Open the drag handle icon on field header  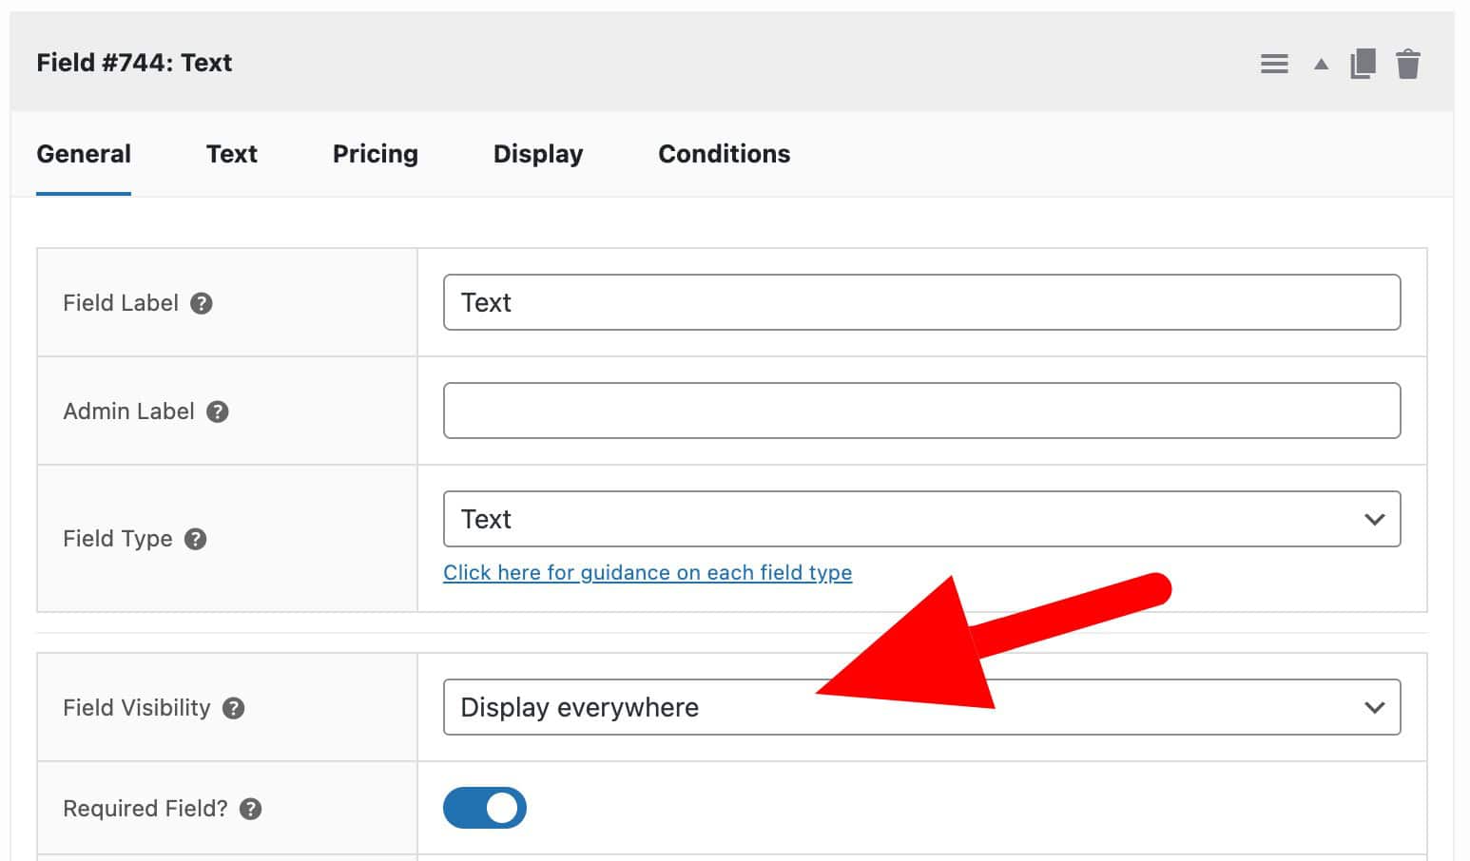click(x=1274, y=63)
